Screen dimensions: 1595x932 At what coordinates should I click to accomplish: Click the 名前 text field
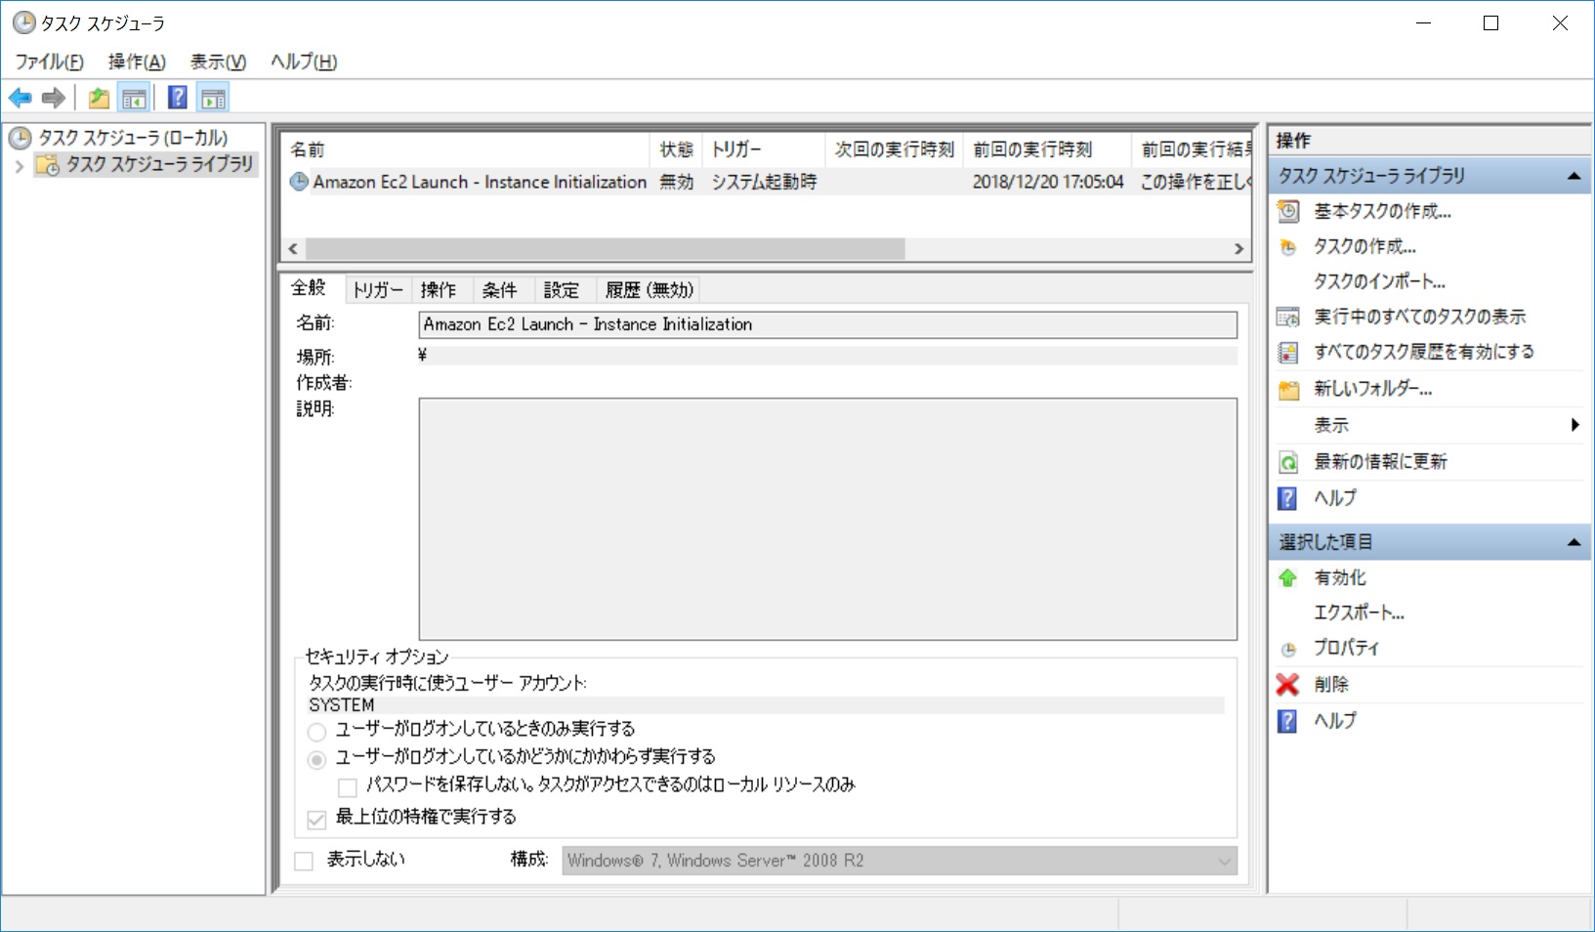point(827,324)
